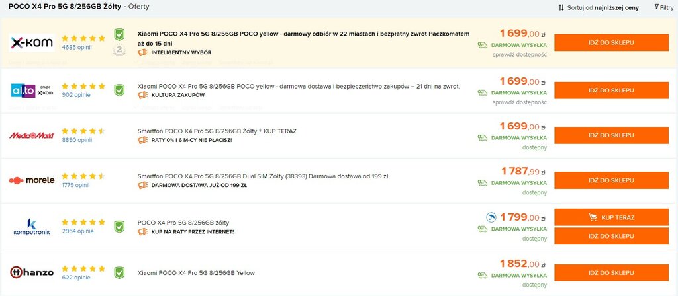
Task: Click Darmowa wysyłka label in morele row
Action: point(519,183)
